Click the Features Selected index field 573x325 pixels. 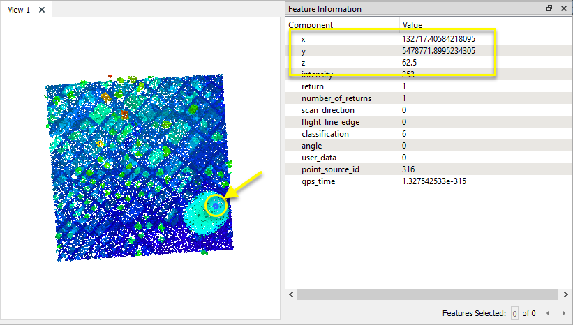pyautogui.click(x=514, y=313)
